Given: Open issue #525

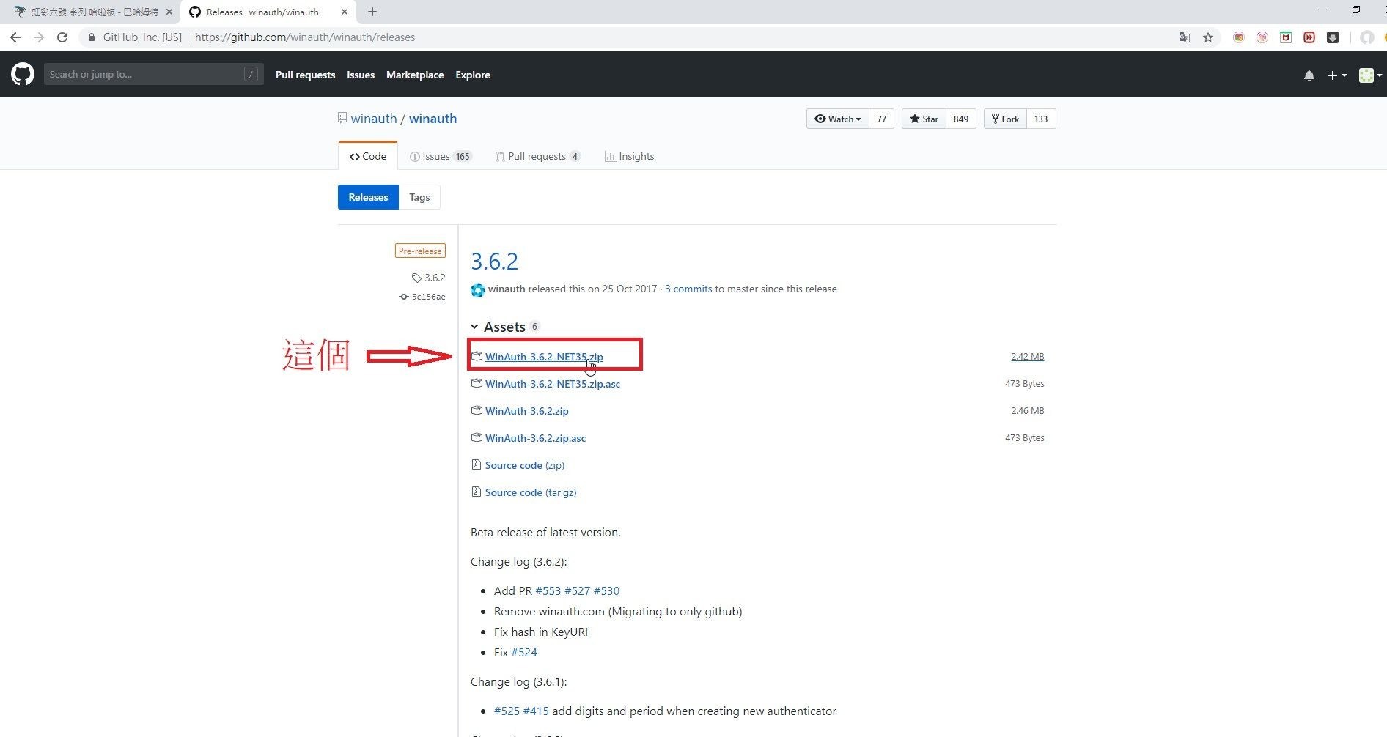Looking at the screenshot, I should pyautogui.click(x=507, y=711).
